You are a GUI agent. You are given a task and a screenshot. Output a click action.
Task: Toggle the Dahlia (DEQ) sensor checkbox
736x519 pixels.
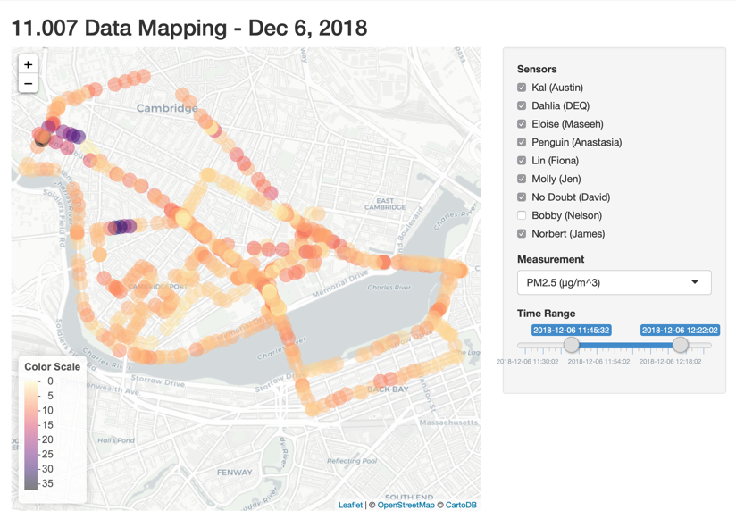click(522, 105)
